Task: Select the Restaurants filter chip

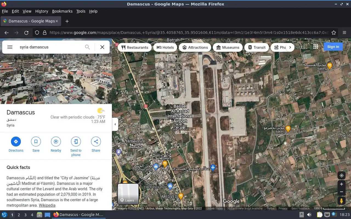Action: 135,47
